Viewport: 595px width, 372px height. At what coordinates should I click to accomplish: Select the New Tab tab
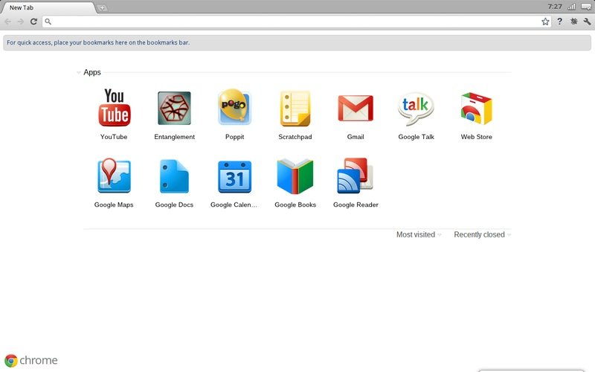(48, 7)
